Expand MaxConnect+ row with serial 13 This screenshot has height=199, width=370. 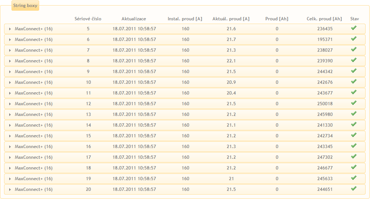click(10, 114)
